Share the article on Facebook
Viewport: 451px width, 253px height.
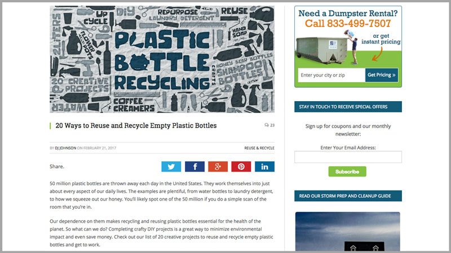[x=194, y=166]
